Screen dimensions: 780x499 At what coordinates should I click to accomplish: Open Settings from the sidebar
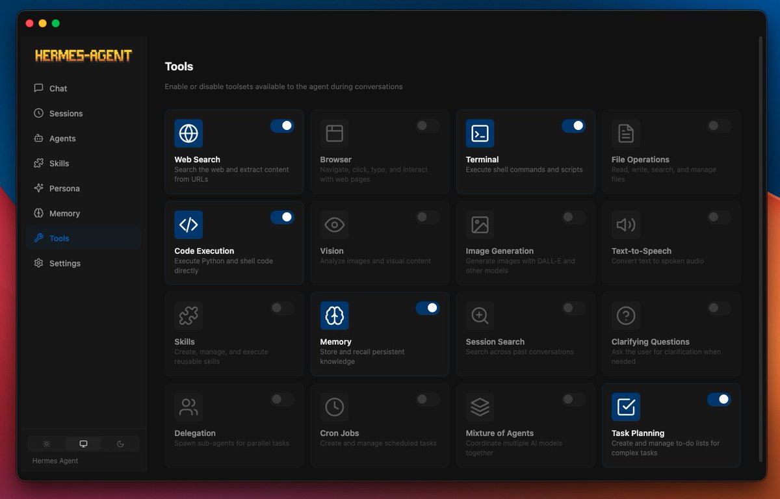64,263
